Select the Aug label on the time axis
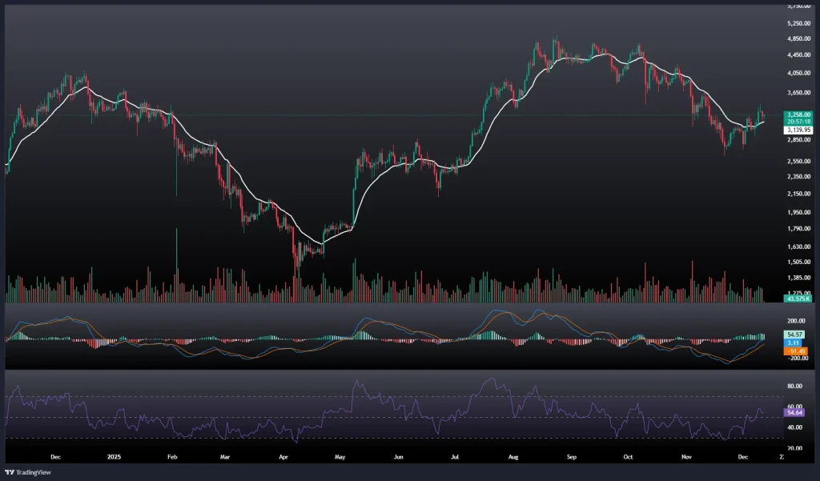Image resolution: width=820 pixels, height=481 pixels. [x=514, y=457]
